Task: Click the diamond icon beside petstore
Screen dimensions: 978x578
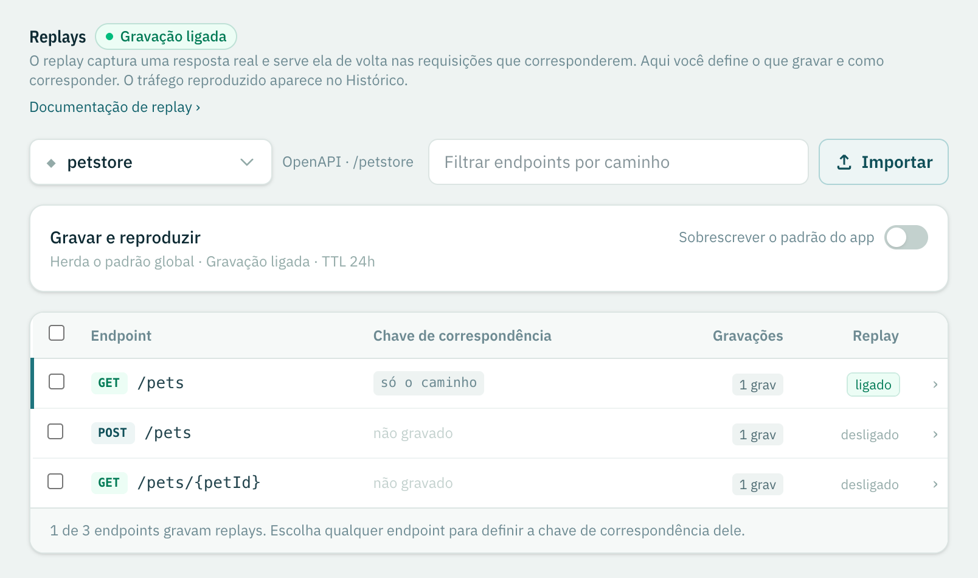Action: pyautogui.click(x=51, y=163)
